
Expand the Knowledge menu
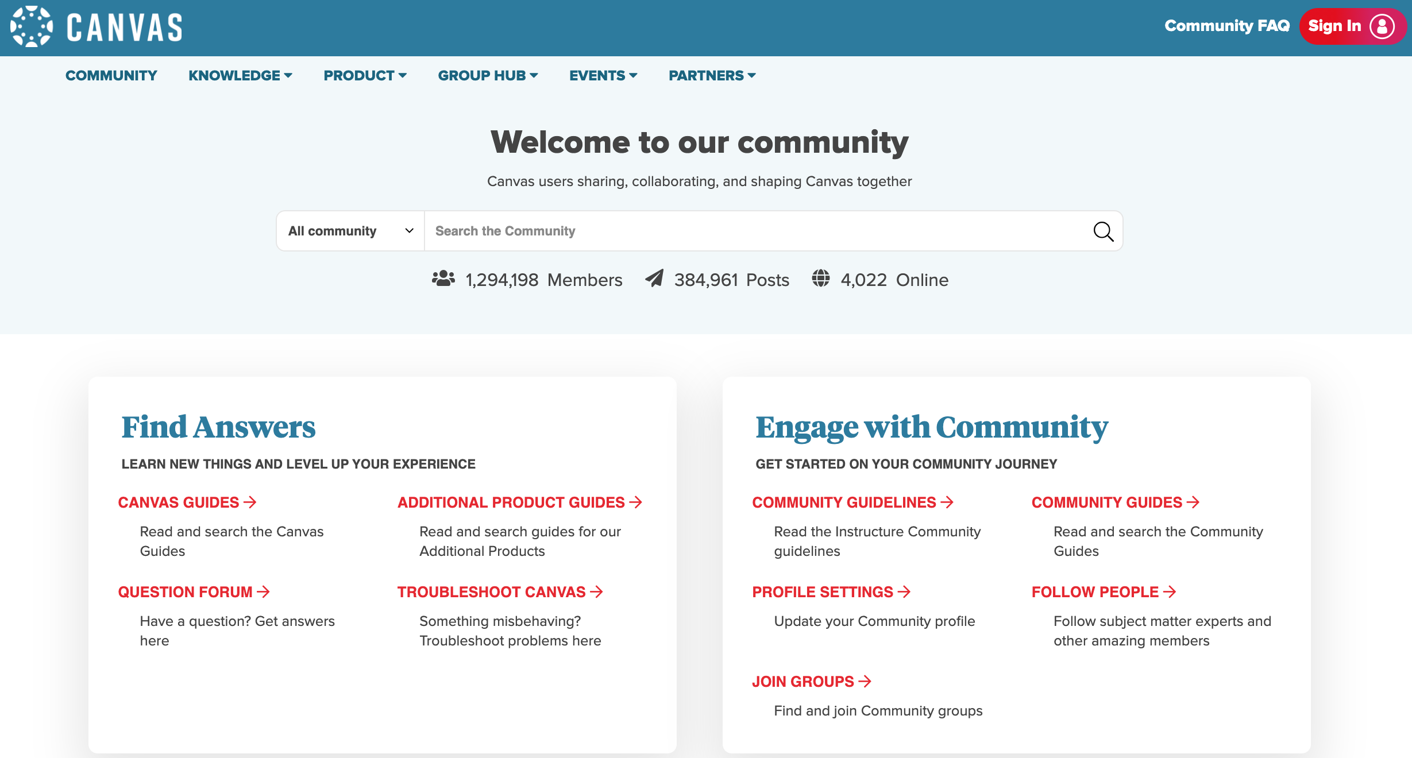pyautogui.click(x=240, y=76)
